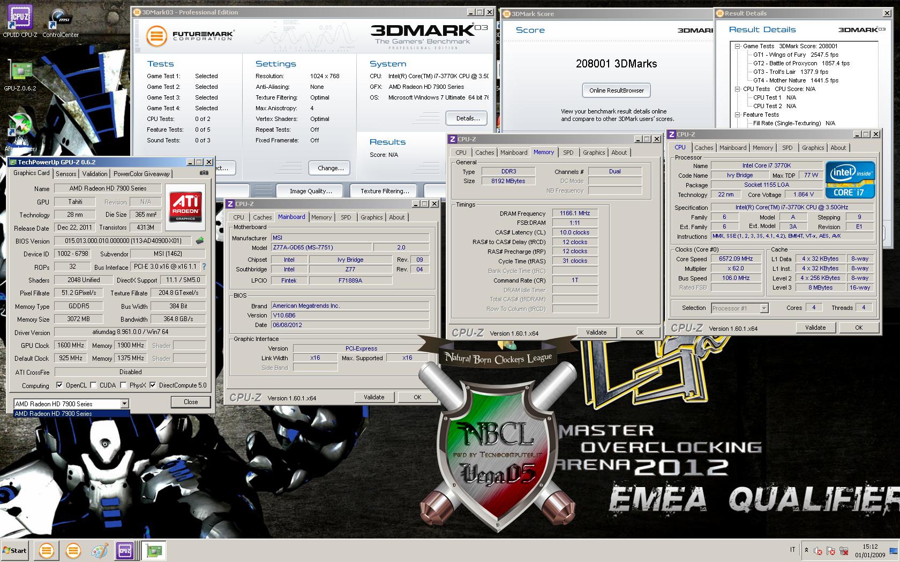900x562 pixels.
Task: Show hidden tray icons arrow
Action: point(806,550)
